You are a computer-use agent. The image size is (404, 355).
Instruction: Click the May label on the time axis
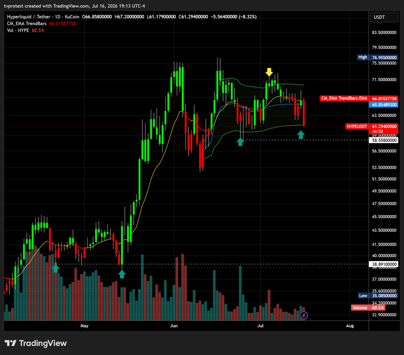(85, 326)
